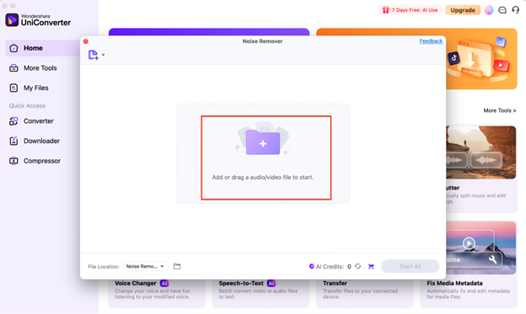The width and height of the screenshot is (526, 314).
Task: Click the Converter icon in sidebar
Action: tap(13, 121)
